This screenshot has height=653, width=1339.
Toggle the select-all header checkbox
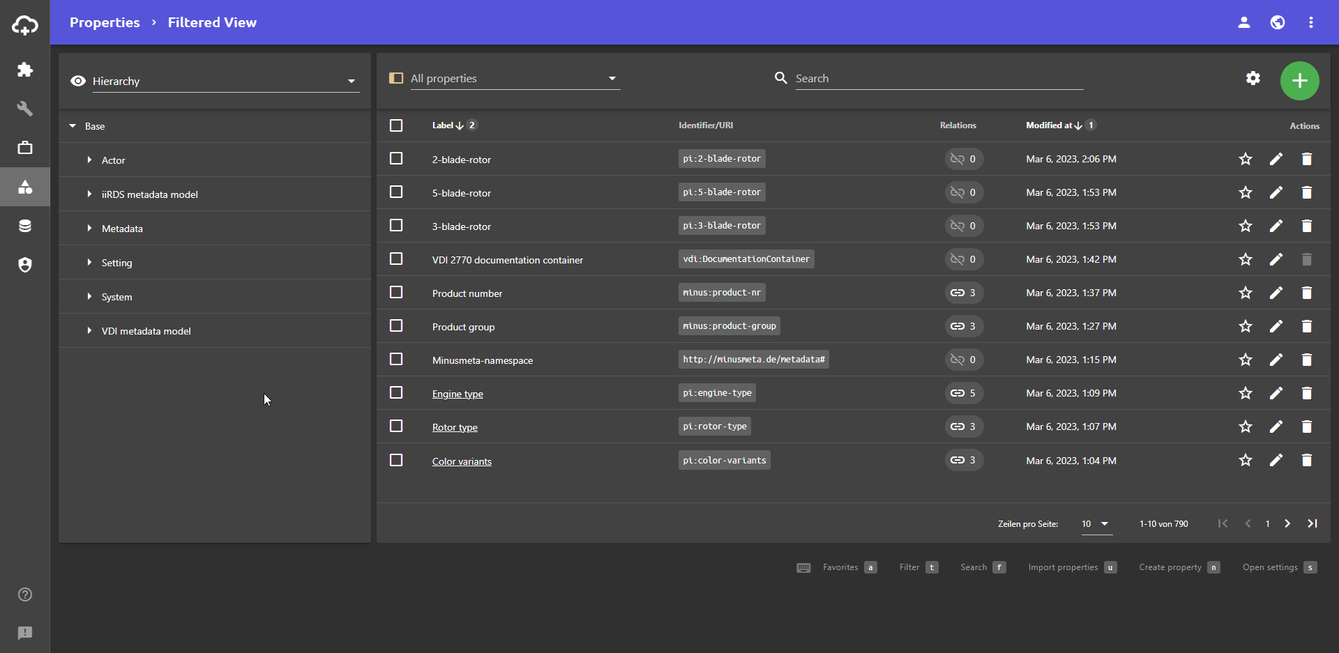[x=396, y=125]
